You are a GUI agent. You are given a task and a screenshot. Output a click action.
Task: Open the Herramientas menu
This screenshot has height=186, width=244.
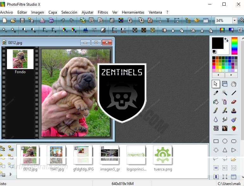133,12
